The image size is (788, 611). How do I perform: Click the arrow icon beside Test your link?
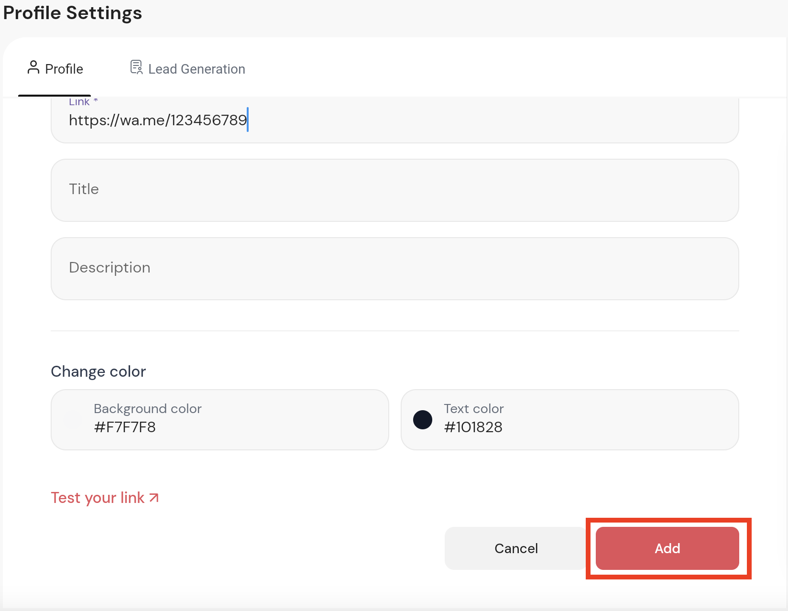coord(154,498)
